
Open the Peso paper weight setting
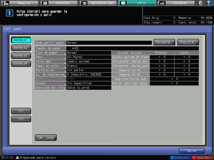[x=50, y=57]
